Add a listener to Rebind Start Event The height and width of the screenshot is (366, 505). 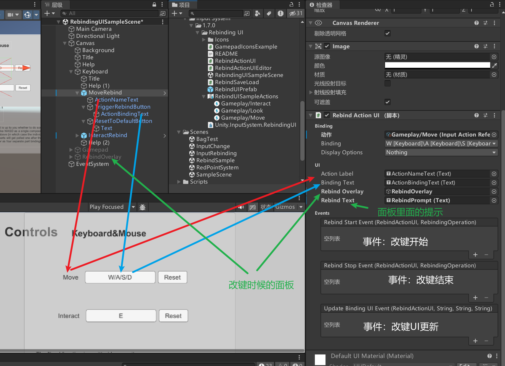pyautogui.click(x=475, y=255)
